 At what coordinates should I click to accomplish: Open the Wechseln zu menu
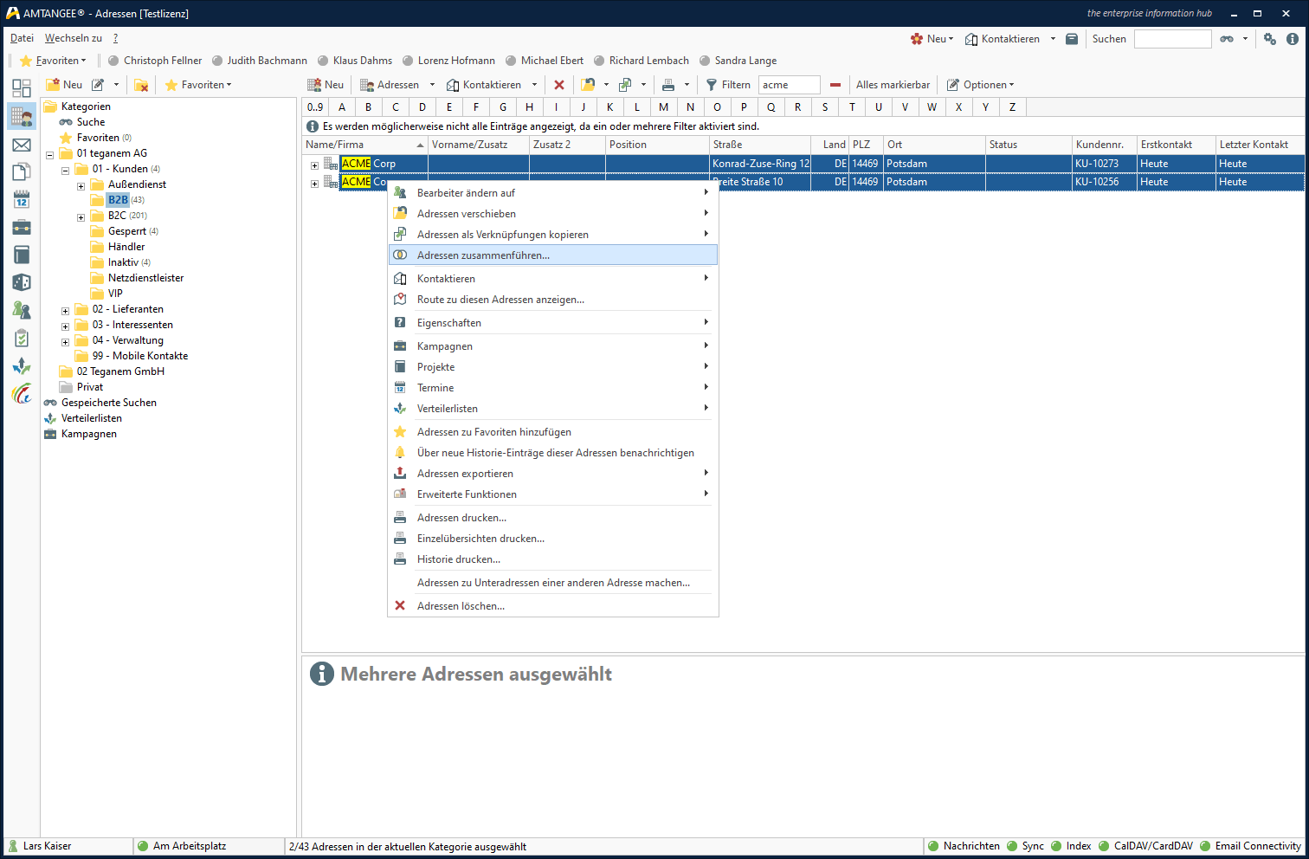point(74,38)
